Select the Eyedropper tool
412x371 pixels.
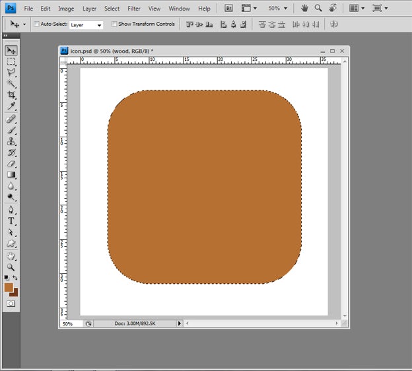(x=11, y=106)
